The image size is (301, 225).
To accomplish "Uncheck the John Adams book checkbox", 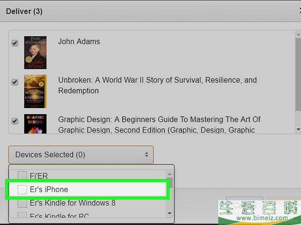I will (15, 43).
